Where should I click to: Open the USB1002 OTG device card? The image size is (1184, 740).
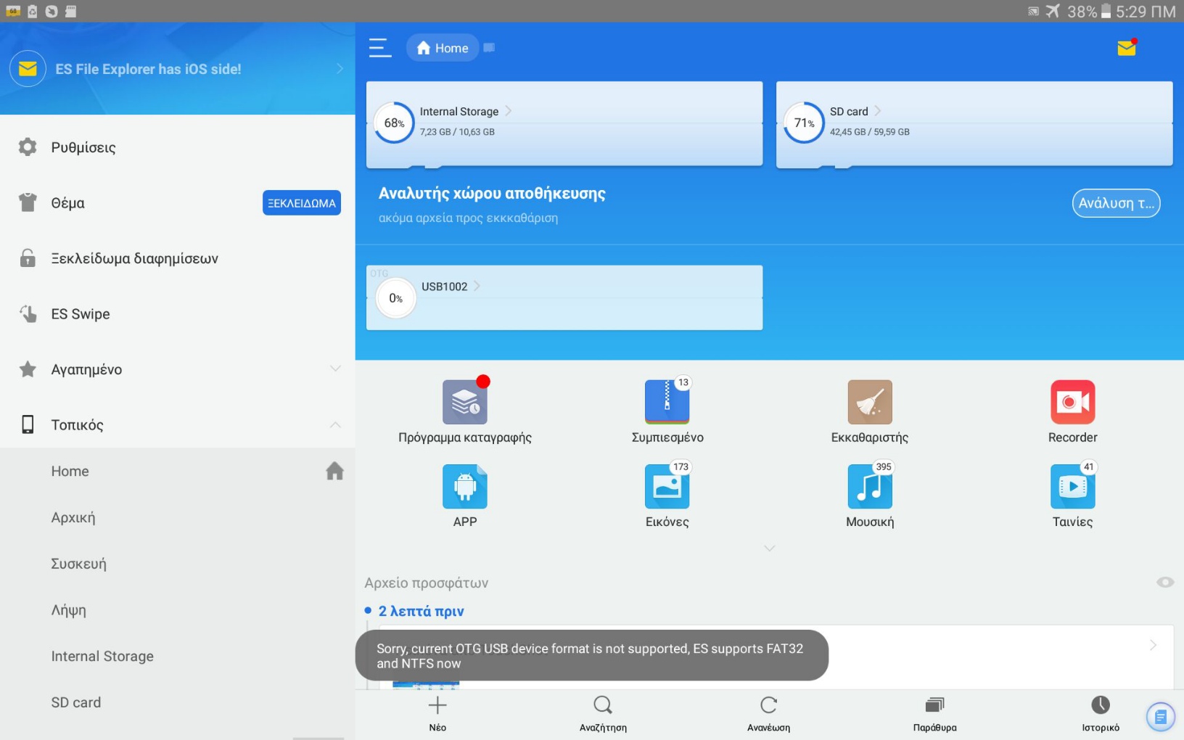pos(564,297)
